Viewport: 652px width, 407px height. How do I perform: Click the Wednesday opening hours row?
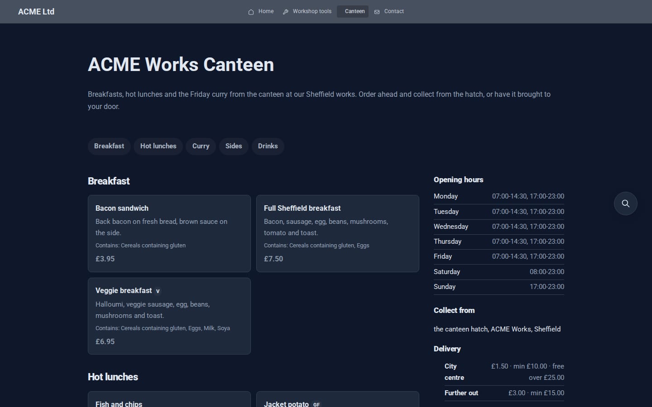point(499,227)
